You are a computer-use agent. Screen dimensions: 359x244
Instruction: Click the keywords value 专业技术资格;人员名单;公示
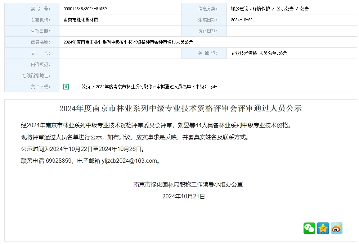coord(259,53)
